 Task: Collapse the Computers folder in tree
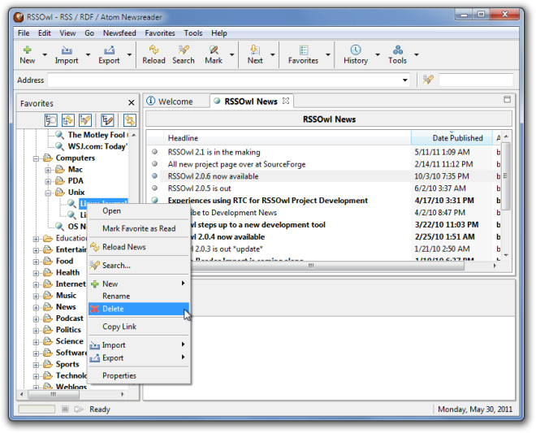click(36, 158)
